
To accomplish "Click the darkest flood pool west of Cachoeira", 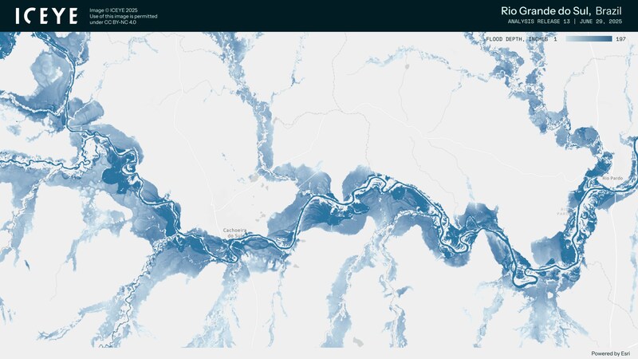I will 120,169.
